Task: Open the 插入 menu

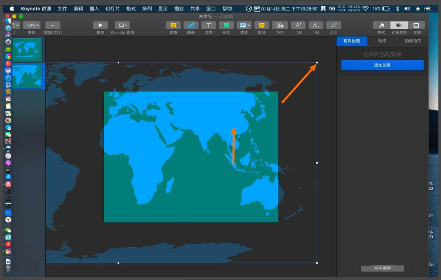Action: tap(94, 9)
